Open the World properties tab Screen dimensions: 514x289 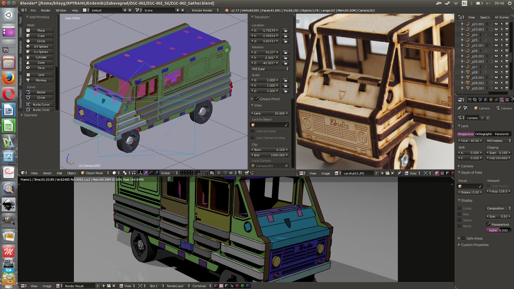coord(486,100)
